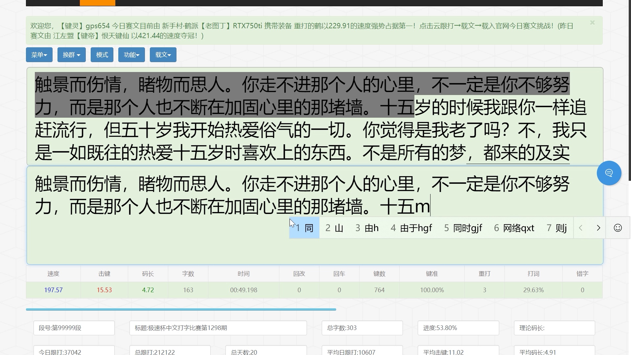Pick IME candidate 5 同时gjf
The image size is (631, 355).
(x=463, y=228)
